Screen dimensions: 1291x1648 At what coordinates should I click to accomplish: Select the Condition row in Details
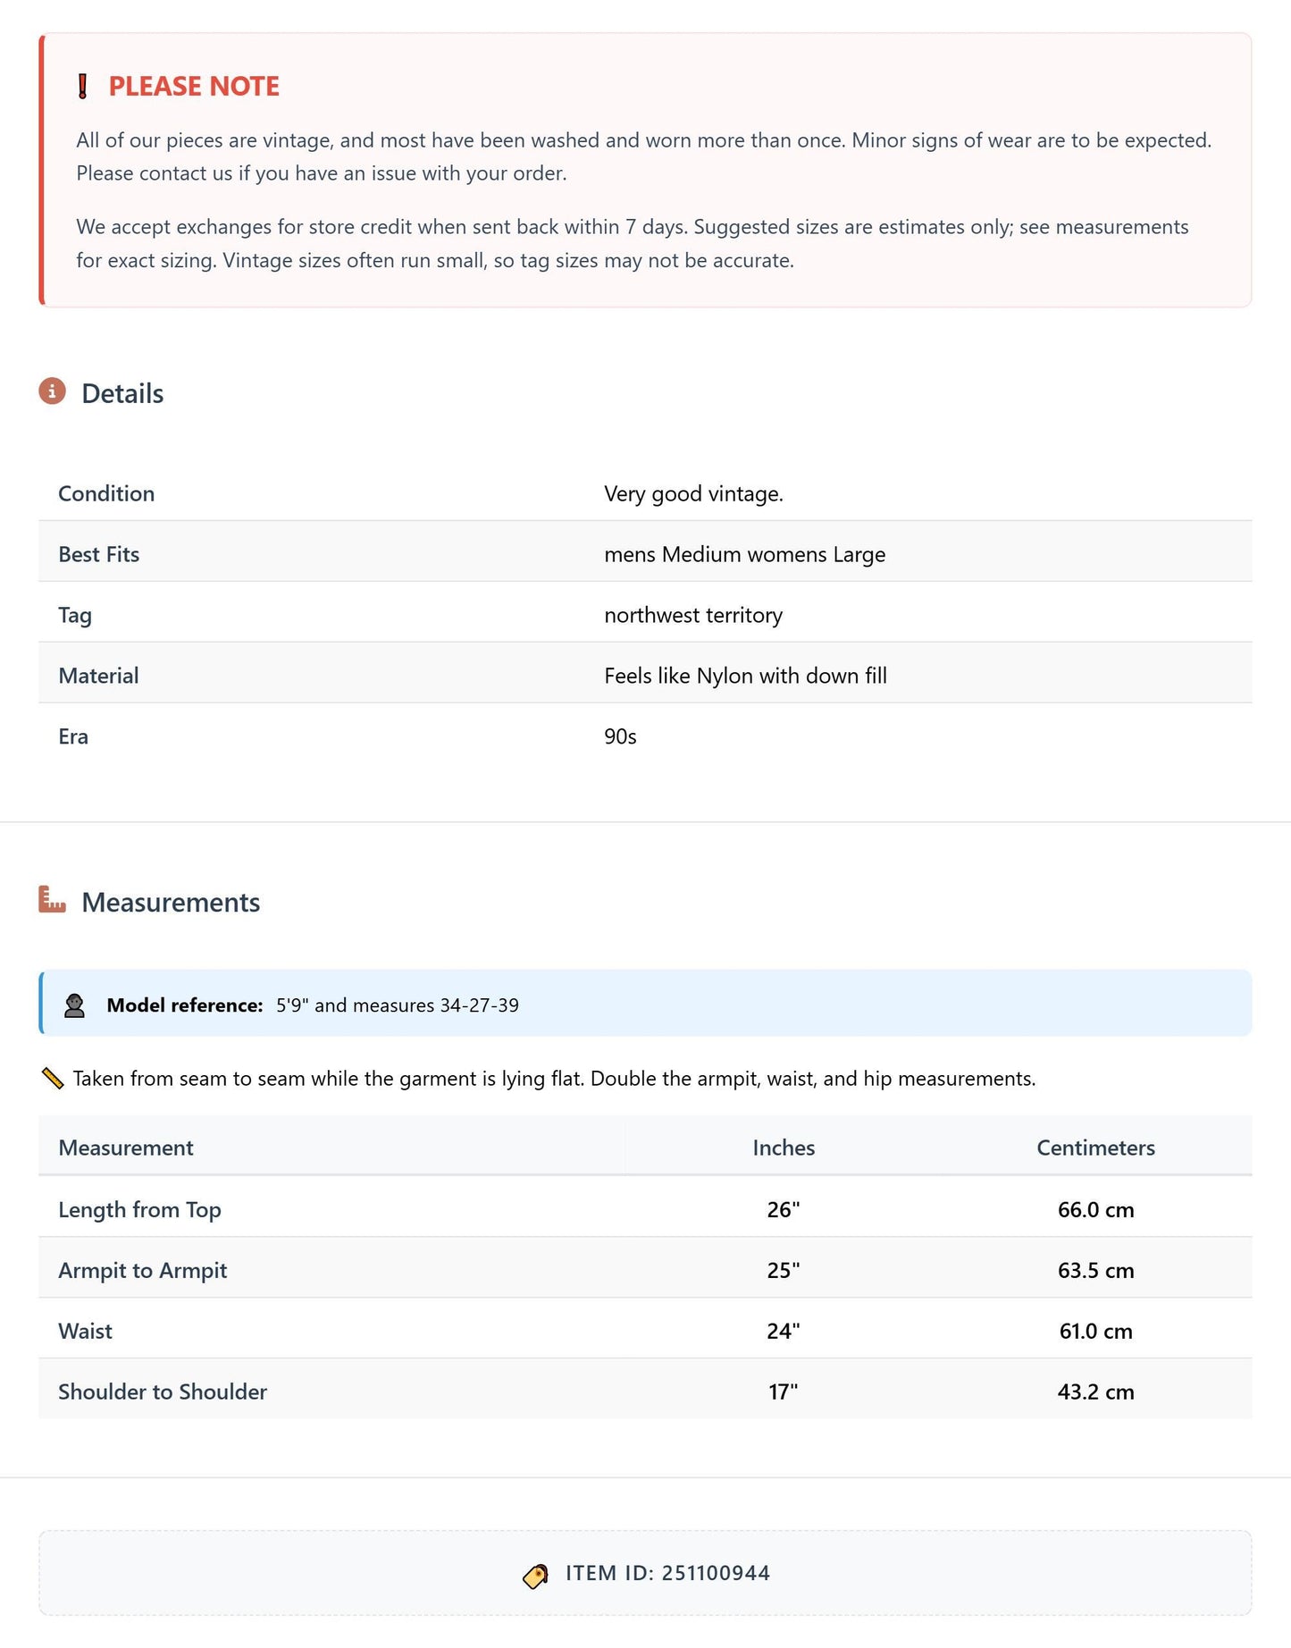(645, 493)
